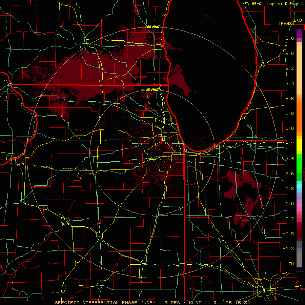Screen dimensions: 305x305
Task: Select the 3.4 legend value
Action: [x=290, y=159]
